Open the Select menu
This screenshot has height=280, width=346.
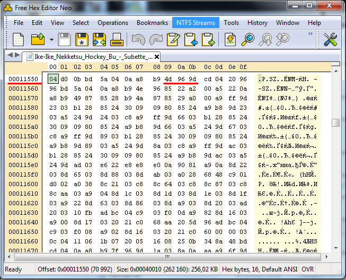coord(81,23)
